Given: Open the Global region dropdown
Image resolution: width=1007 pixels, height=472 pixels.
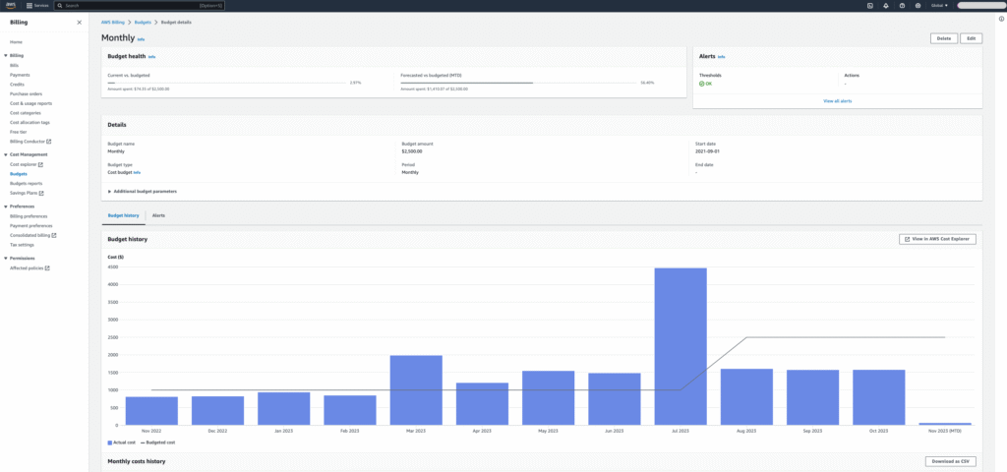Looking at the screenshot, I should pyautogui.click(x=939, y=5).
